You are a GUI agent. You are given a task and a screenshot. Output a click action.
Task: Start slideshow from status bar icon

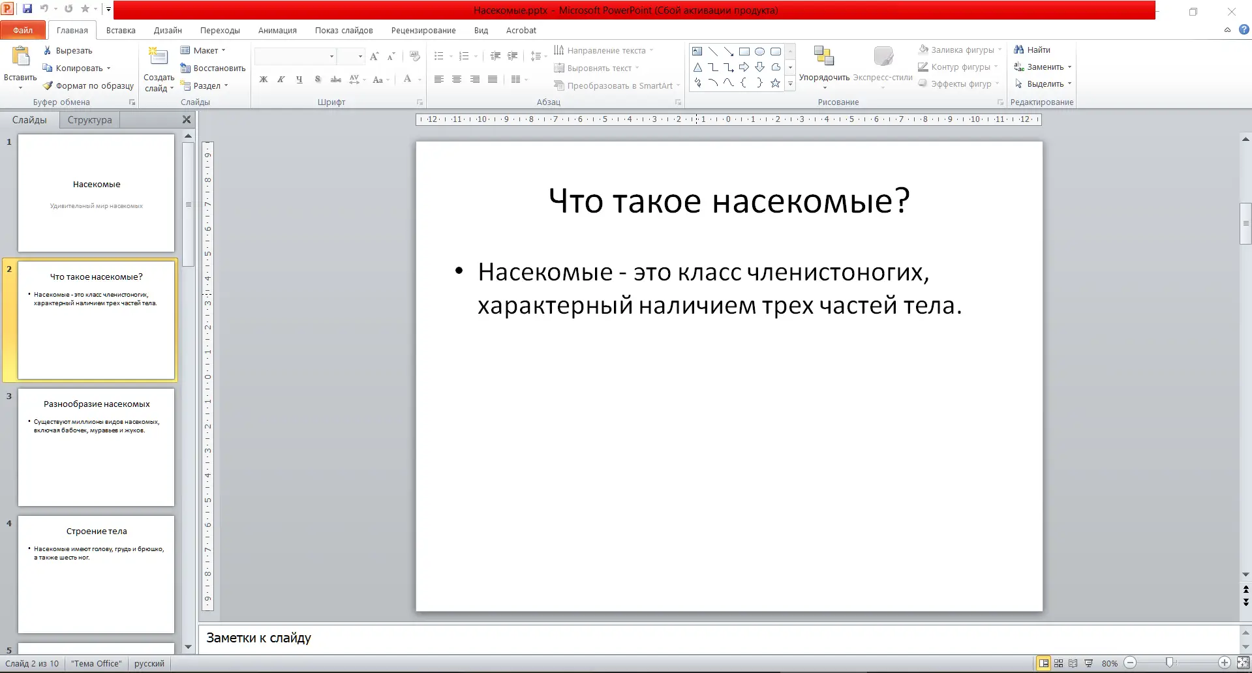coord(1088,663)
